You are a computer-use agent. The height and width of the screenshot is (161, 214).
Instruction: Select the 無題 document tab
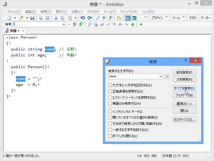coord(14,31)
